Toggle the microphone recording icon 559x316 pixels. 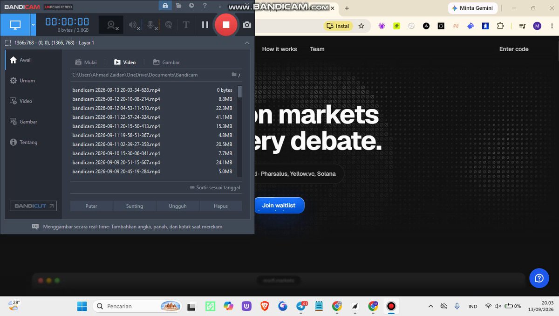152,25
